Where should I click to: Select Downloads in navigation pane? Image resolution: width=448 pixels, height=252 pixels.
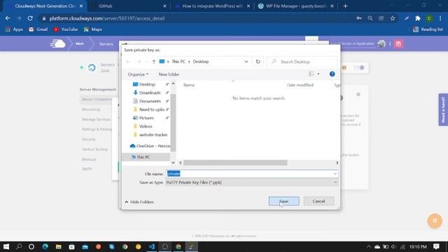point(150,92)
